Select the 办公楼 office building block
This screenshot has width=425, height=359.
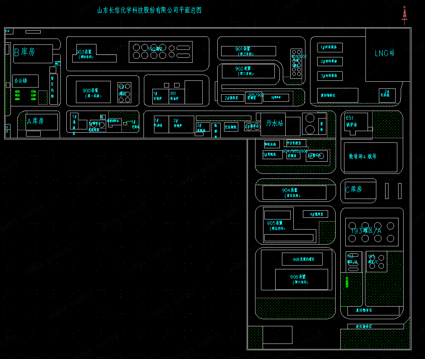pos(25,81)
